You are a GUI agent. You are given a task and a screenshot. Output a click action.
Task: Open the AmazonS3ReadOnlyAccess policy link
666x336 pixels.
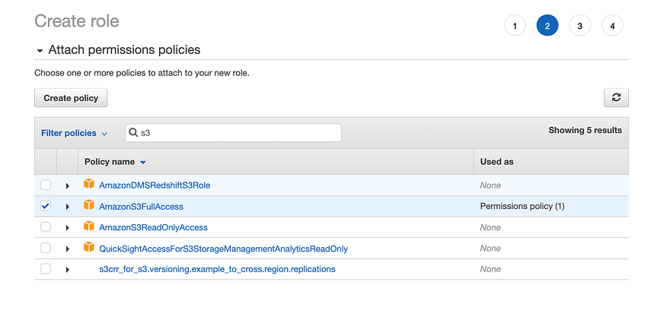153,227
